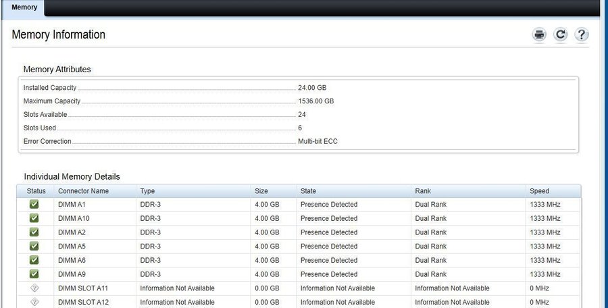This screenshot has height=308, width=608.
Task: Click the Refresh icon
Action: [560, 35]
